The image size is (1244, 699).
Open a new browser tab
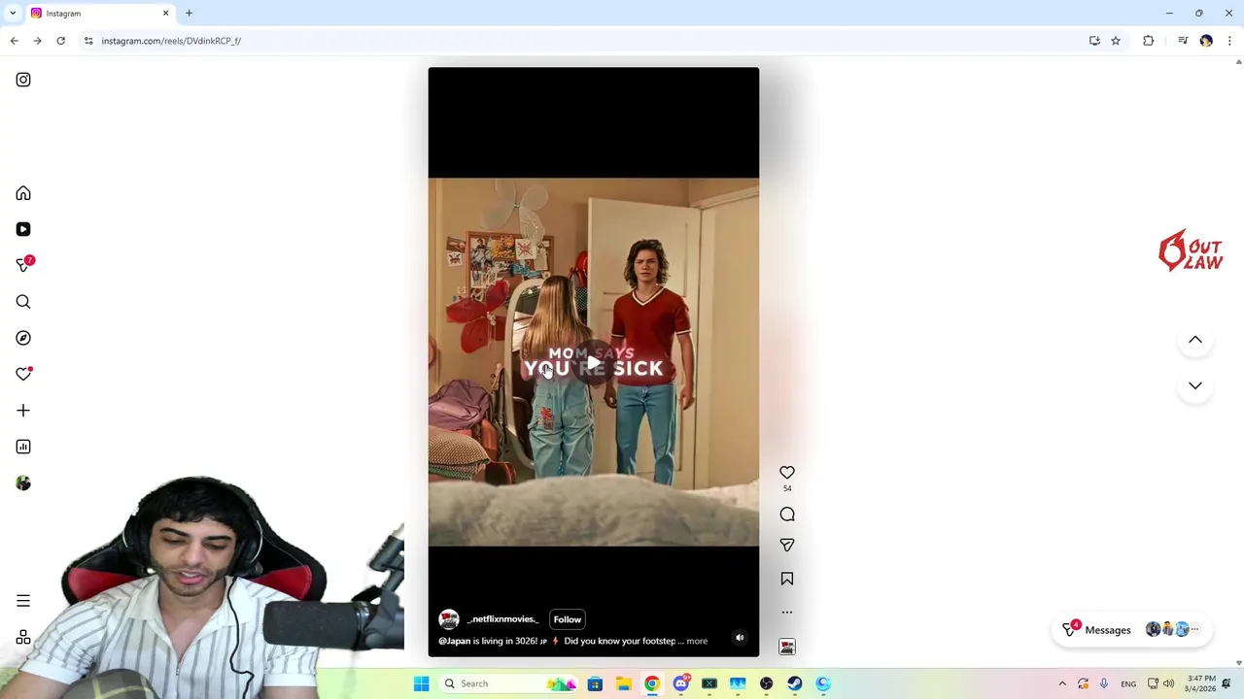189,14
